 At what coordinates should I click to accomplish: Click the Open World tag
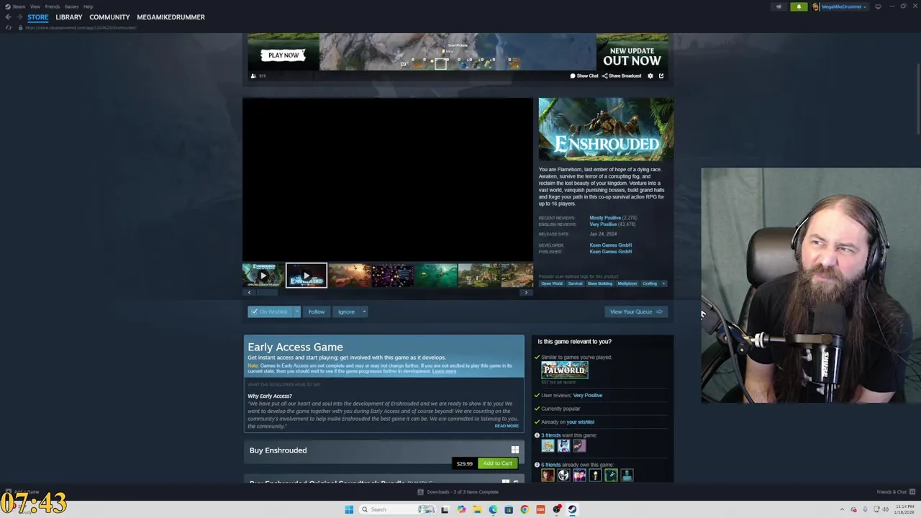pyautogui.click(x=552, y=283)
